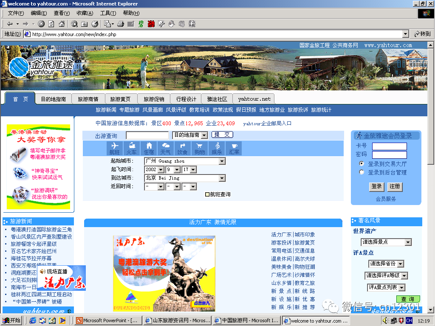Viewport: 435px width, 326px height.
Task: Open the address bar history dropdown
Action: point(406,34)
